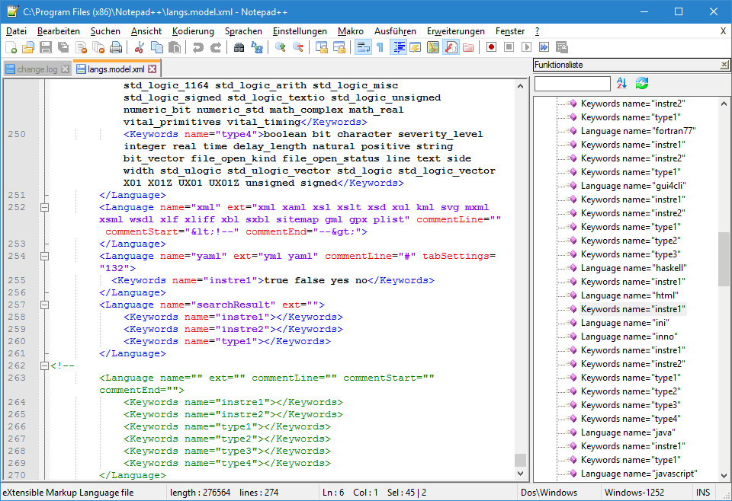Toggle the Function List panel toolbar icon
The image size is (732, 501).
[451, 47]
